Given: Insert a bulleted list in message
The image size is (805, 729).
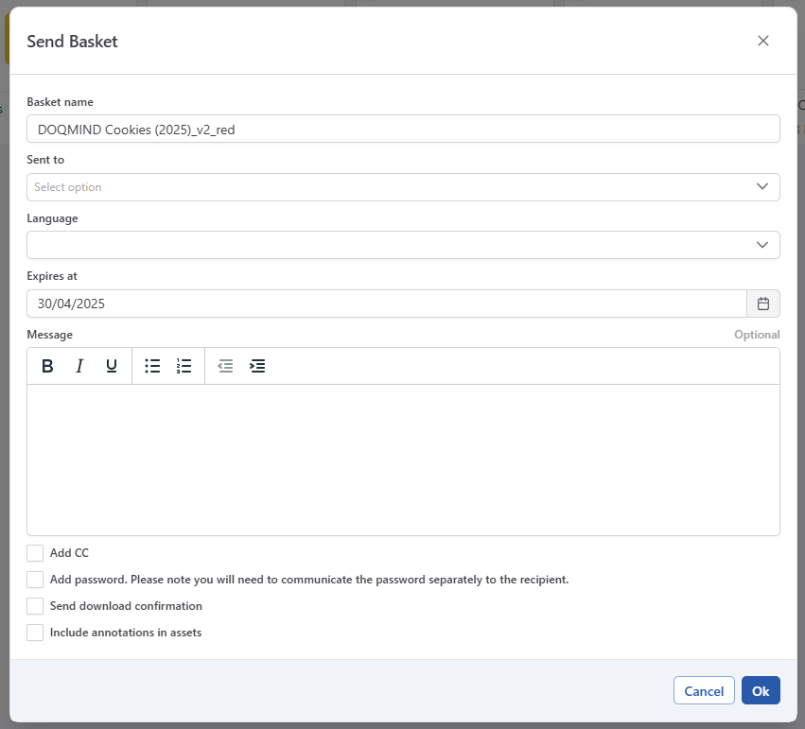Looking at the screenshot, I should point(152,366).
